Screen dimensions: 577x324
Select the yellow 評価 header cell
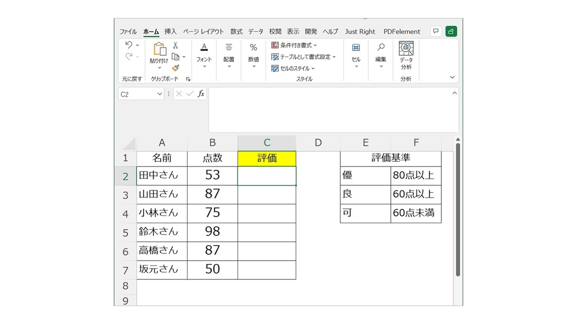pos(267,158)
